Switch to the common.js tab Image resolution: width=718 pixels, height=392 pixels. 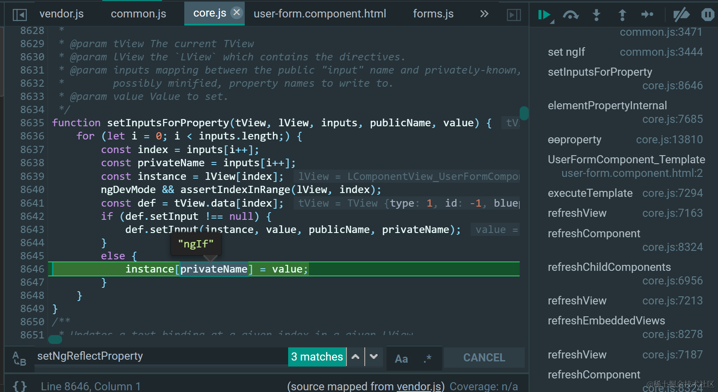(x=138, y=14)
